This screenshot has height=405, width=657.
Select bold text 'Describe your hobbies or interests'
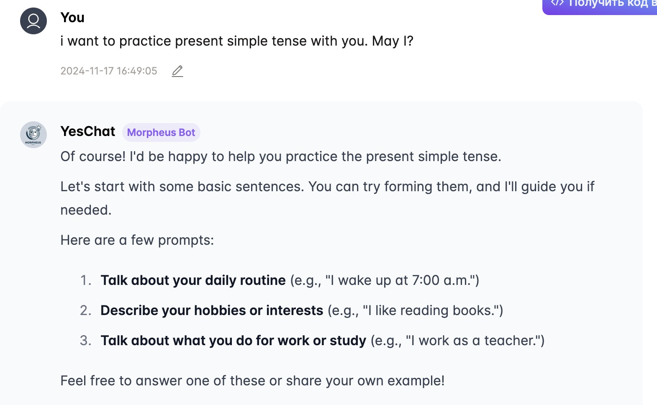coord(212,310)
